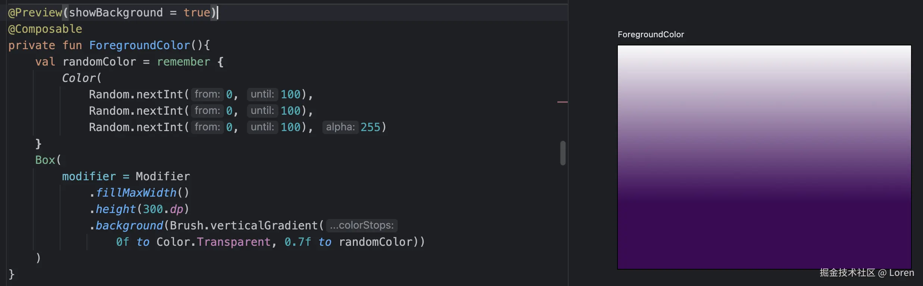Click the red marker in the error stripe
The height and width of the screenshot is (286, 923).
point(562,102)
